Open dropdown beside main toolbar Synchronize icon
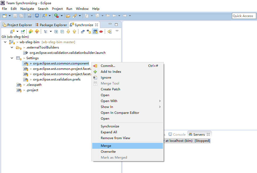 tap(50, 16)
